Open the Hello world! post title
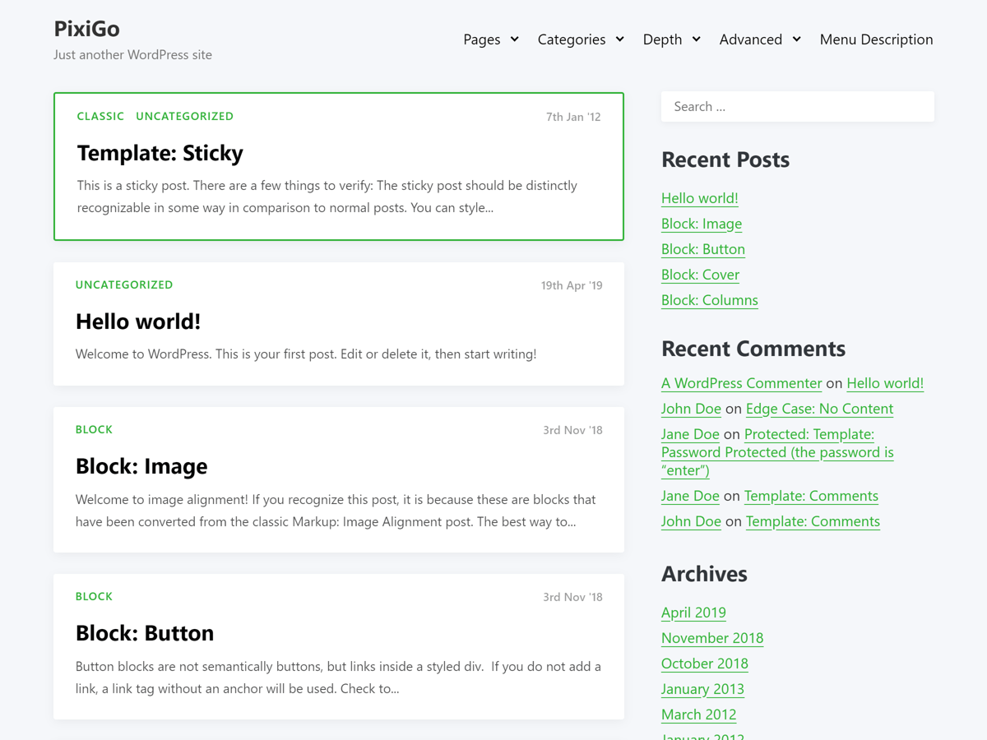Viewport: 987px width, 740px height. click(x=137, y=321)
